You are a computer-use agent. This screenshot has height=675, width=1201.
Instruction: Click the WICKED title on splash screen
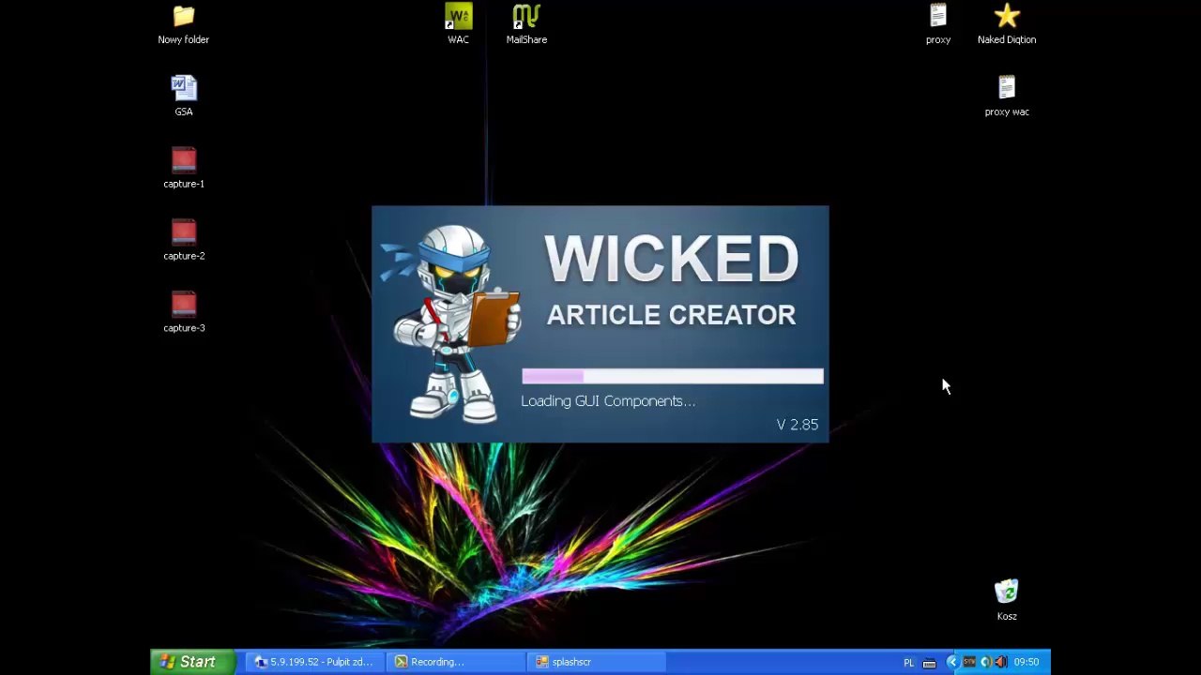pyautogui.click(x=672, y=259)
